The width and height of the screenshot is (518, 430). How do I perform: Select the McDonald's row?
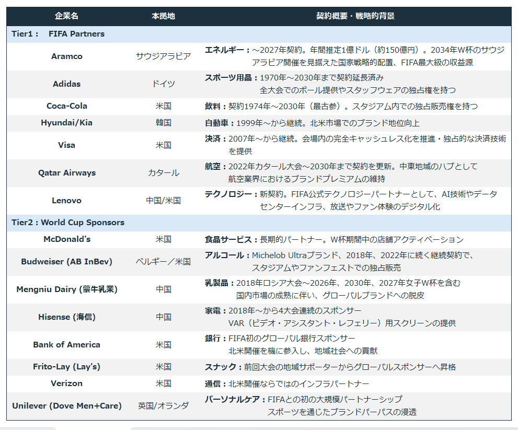(x=66, y=240)
